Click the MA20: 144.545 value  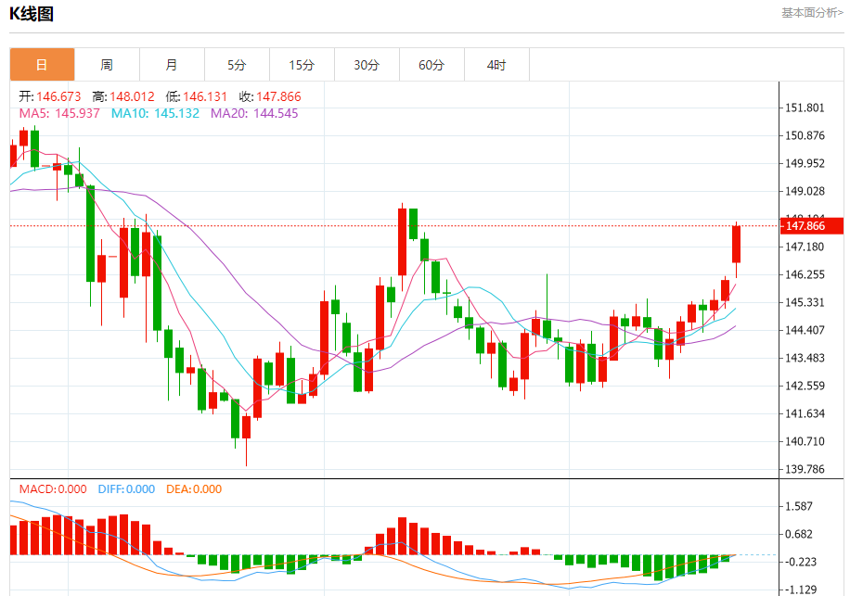254,113
